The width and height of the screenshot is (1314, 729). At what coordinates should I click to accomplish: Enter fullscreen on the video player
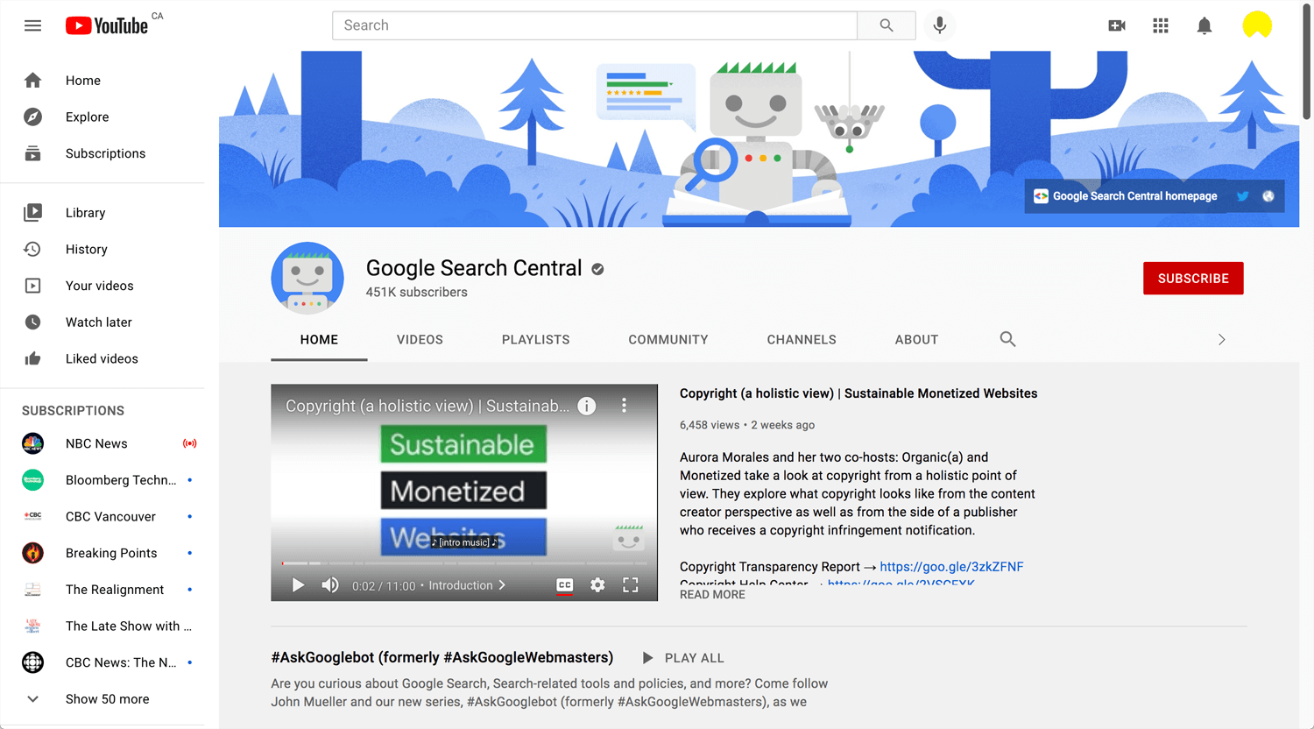630,585
